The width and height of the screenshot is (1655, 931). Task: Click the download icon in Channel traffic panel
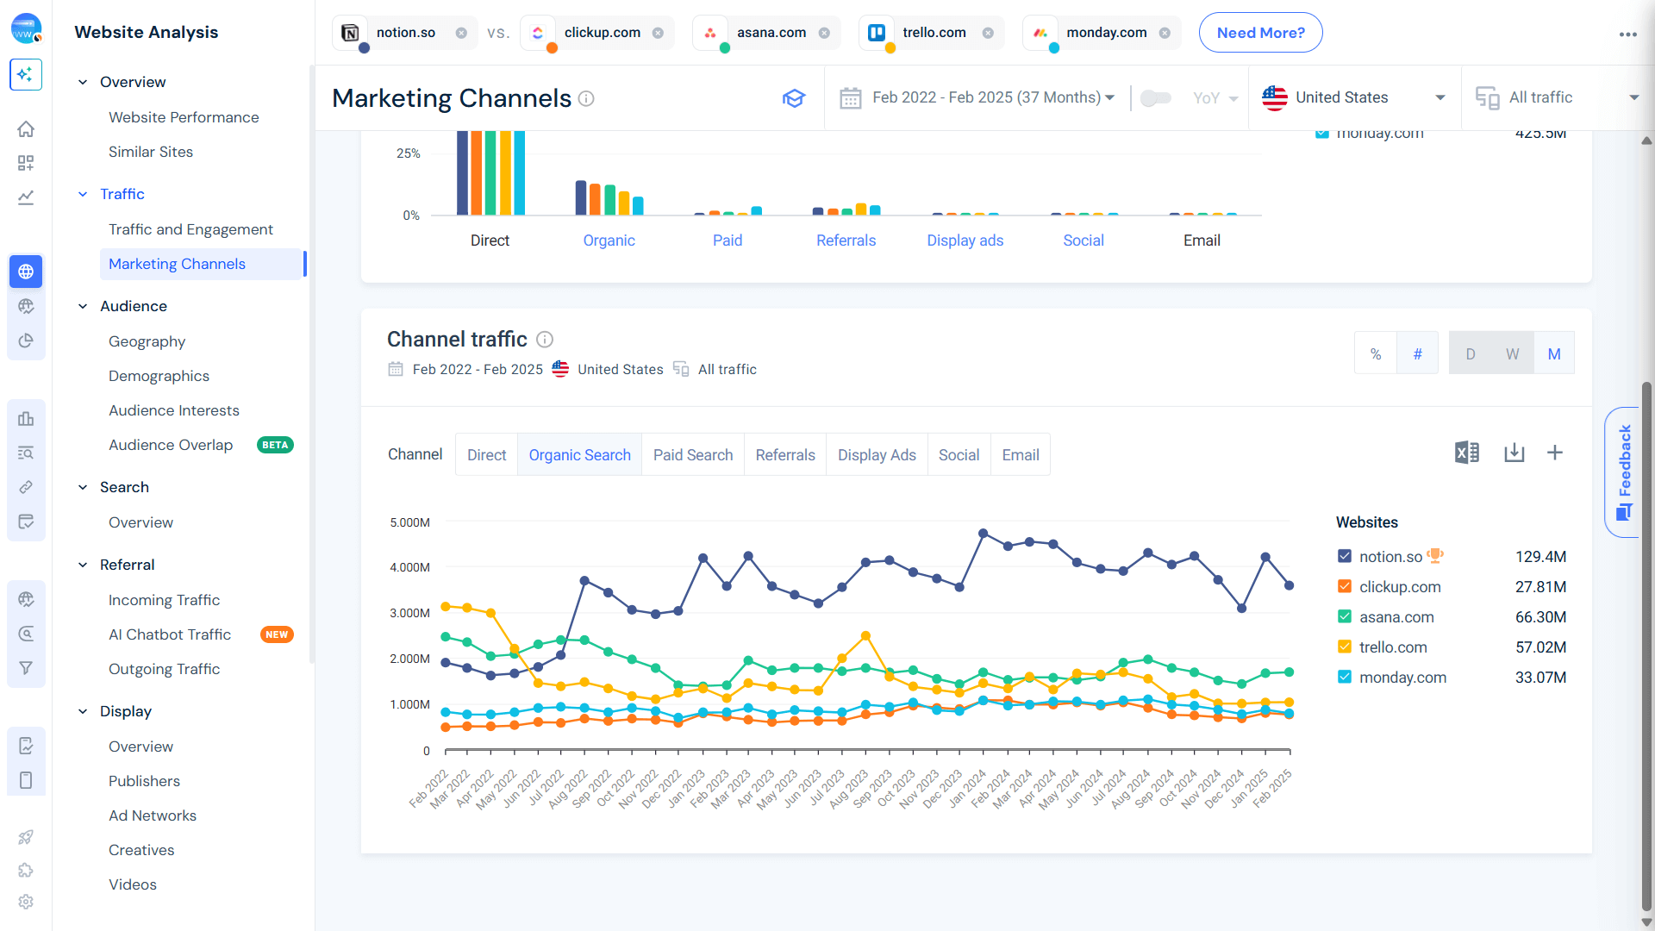click(x=1515, y=452)
